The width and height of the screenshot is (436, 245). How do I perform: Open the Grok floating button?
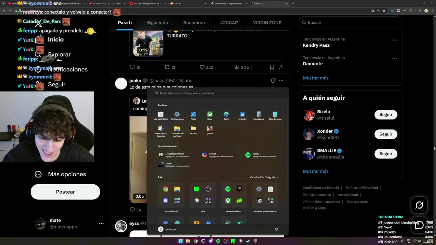pos(419,205)
